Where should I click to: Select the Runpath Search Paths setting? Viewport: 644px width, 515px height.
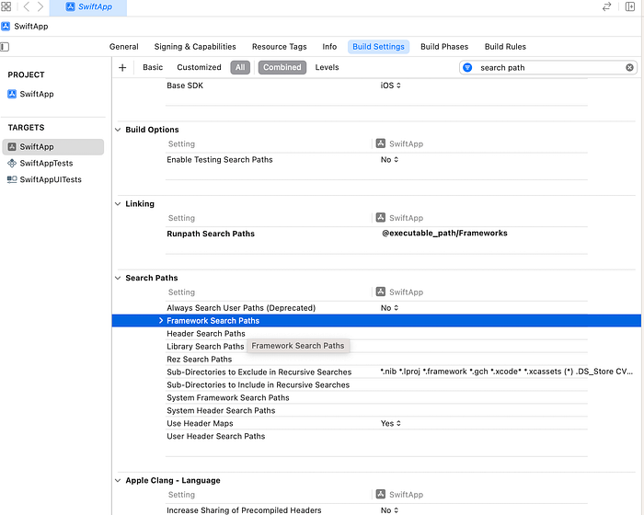click(211, 234)
